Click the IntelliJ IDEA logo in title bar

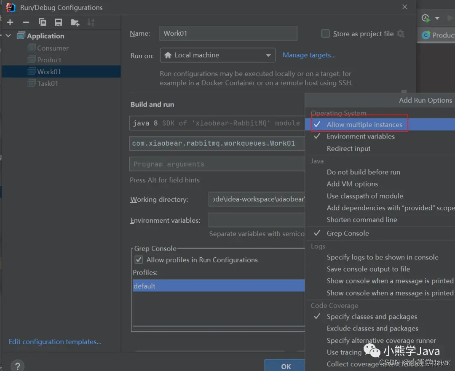(11, 7)
